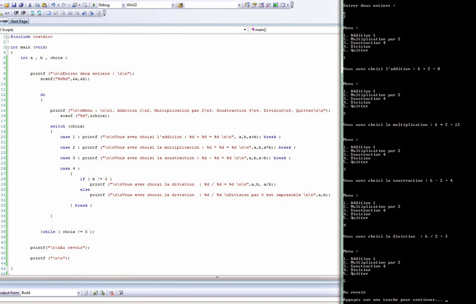Click the Go to Next Message button in Output
Image resolution: width=476 pixels, height=304 pixels.
coord(102,293)
